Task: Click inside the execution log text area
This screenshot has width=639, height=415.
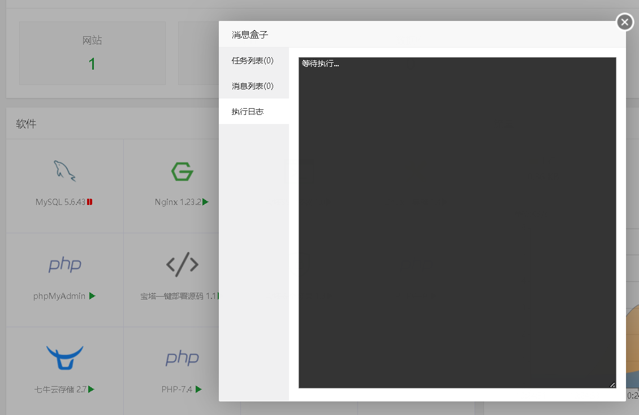Action: pos(457,223)
